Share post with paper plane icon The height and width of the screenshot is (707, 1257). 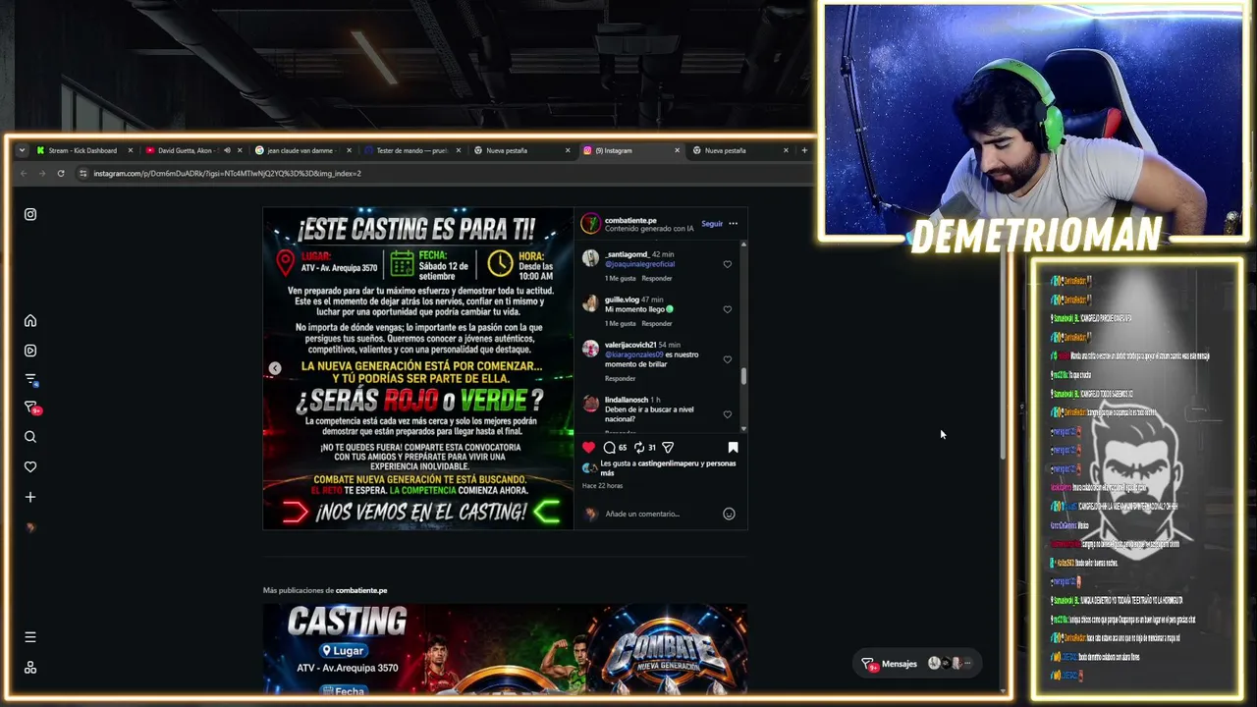pyautogui.click(x=668, y=448)
